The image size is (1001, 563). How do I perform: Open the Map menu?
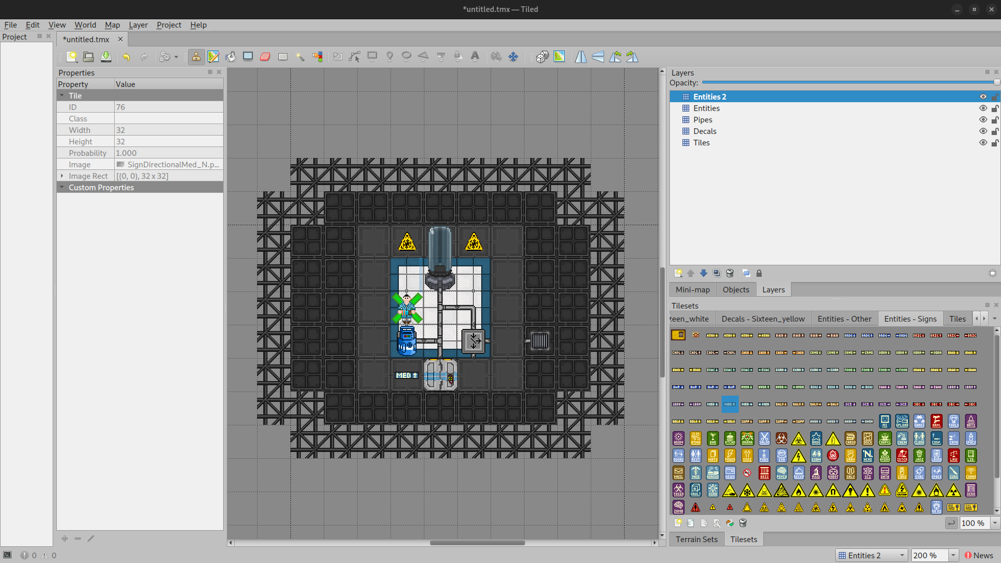[112, 25]
